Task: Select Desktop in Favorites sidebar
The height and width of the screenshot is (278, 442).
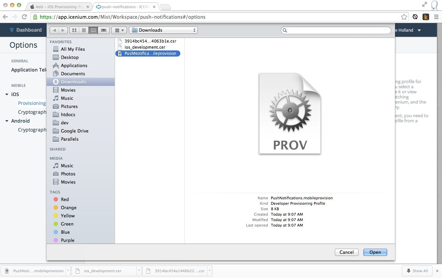Action: click(x=70, y=57)
